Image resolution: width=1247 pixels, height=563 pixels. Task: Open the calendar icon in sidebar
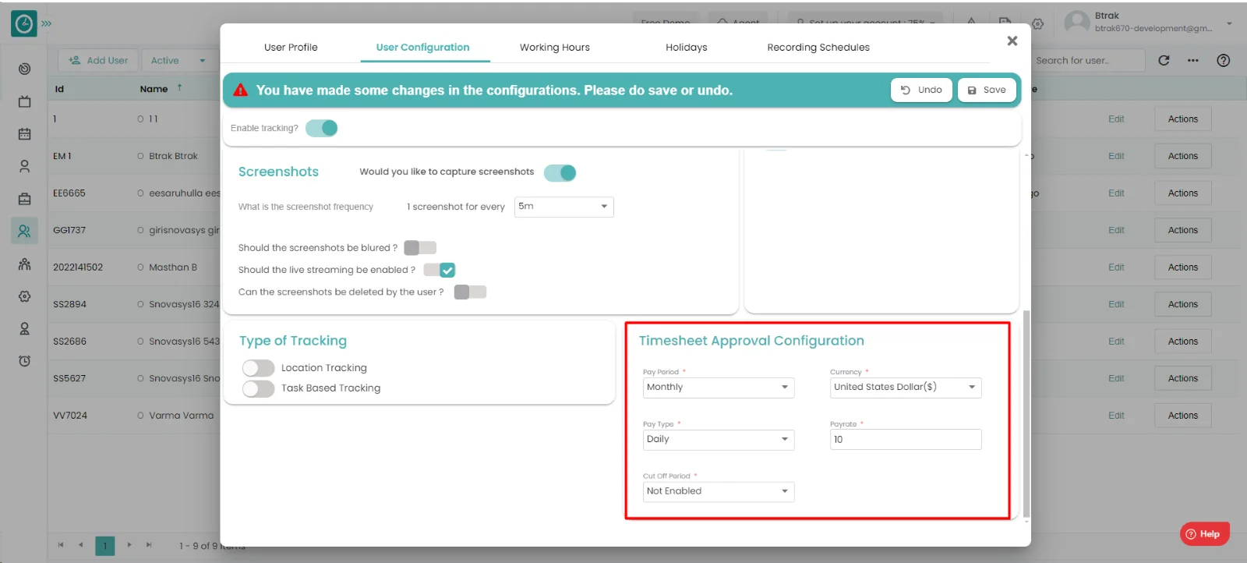pyautogui.click(x=24, y=134)
